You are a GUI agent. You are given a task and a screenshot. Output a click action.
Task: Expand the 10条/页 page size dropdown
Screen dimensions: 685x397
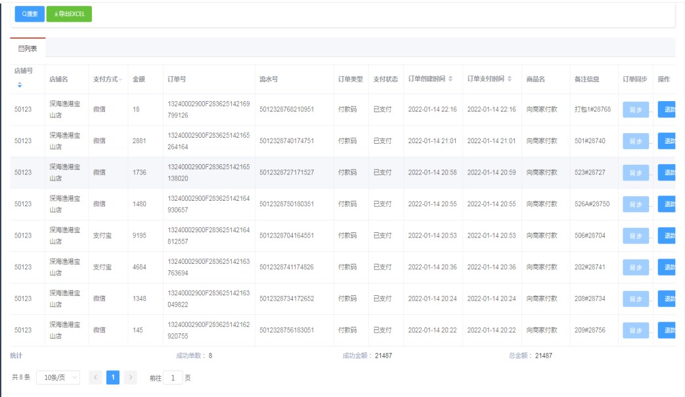click(58, 378)
